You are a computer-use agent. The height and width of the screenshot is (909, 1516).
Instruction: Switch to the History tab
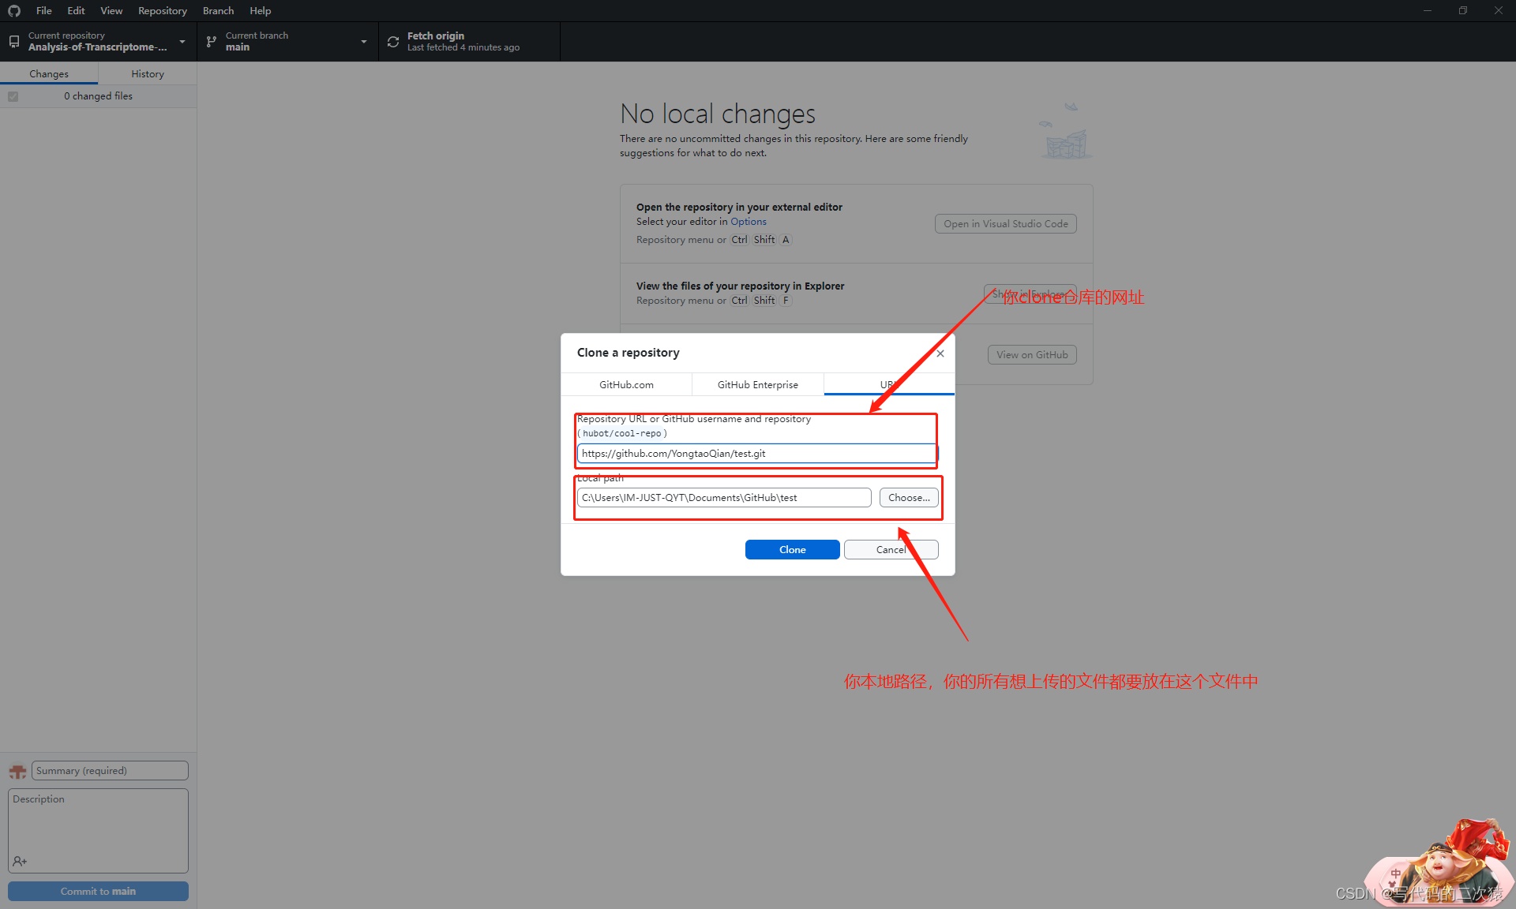point(148,74)
